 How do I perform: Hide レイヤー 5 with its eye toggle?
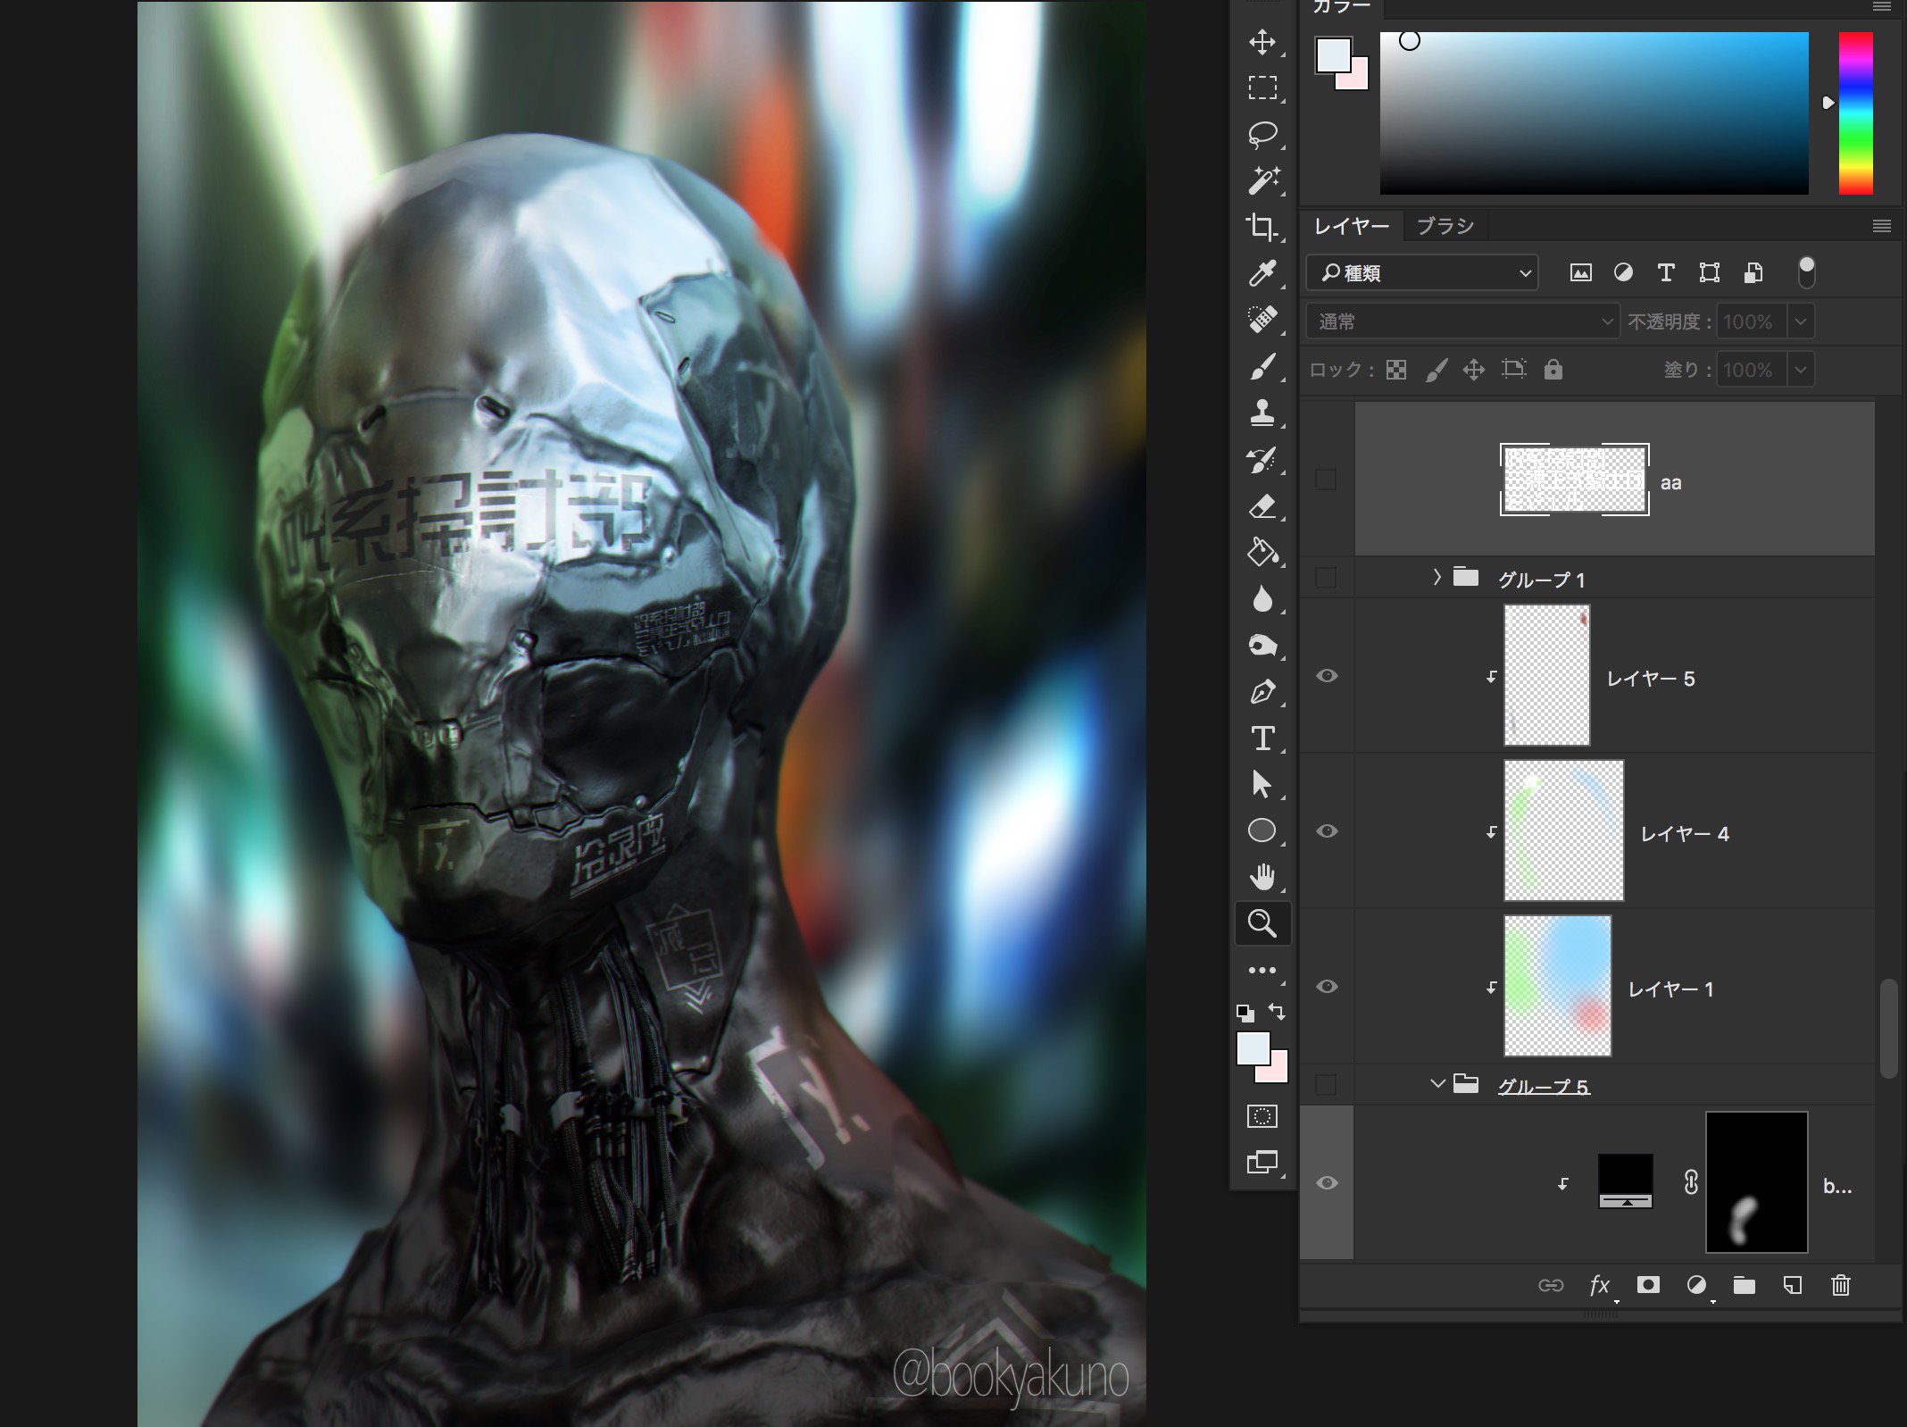(x=1328, y=677)
